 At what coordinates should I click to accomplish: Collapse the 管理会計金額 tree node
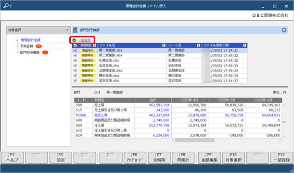[x=17, y=40]
